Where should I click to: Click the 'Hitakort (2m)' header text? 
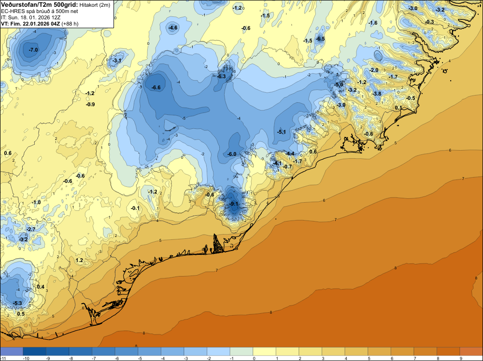[x=95, y=5]
